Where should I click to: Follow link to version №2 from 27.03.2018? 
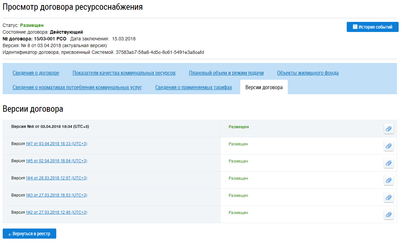click(57, 212)
